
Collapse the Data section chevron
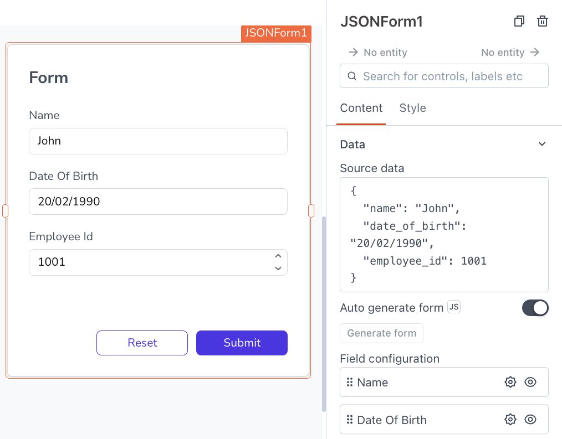pyautogui.click(x=542, y=144)
